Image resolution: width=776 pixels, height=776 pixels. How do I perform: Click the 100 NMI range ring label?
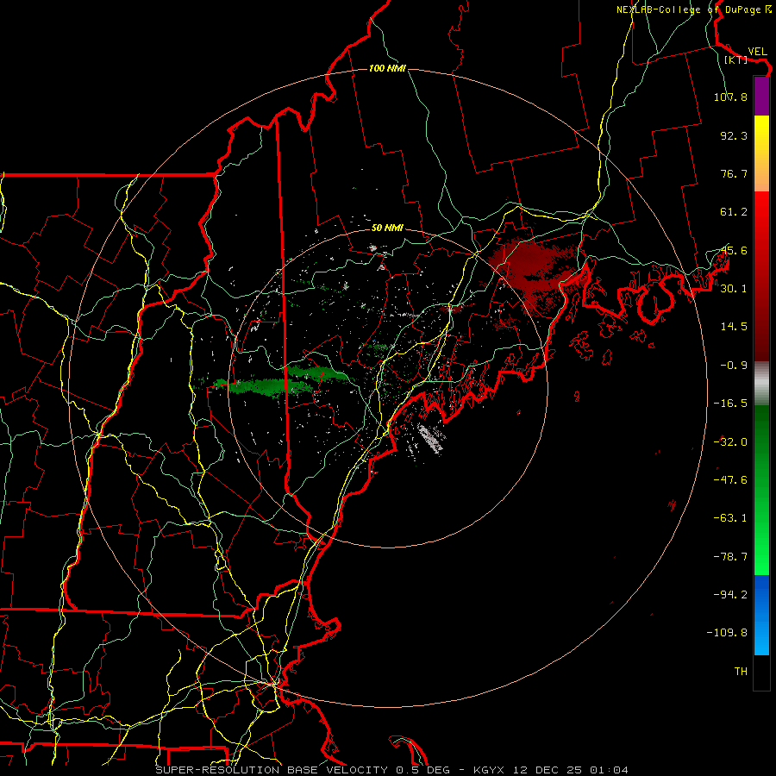point(387,68)
